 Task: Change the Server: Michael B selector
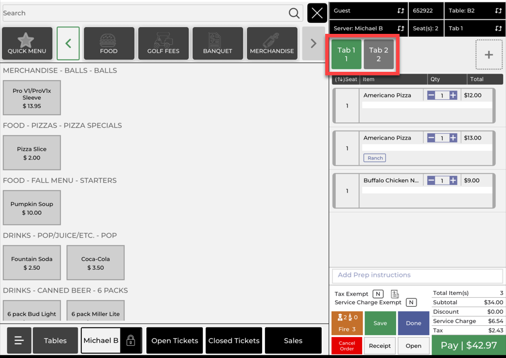367,28
